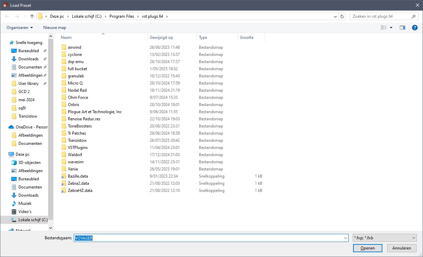Click Nieuwe map button

55,28
